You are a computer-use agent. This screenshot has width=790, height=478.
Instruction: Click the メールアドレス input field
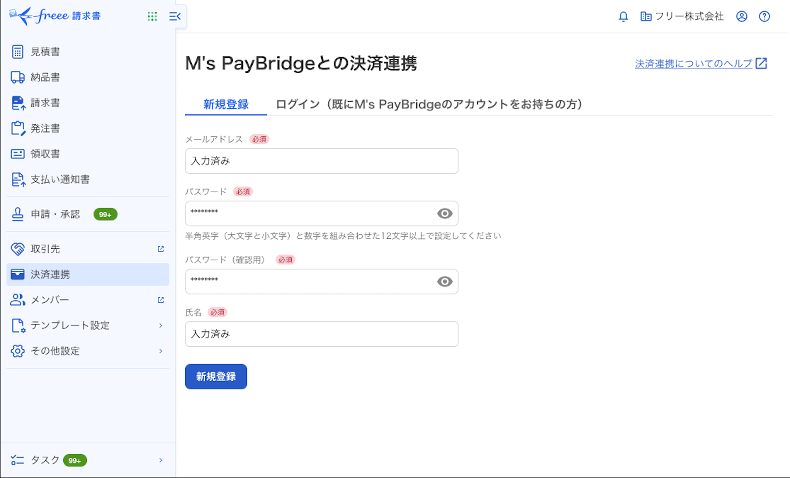[321, 161]
